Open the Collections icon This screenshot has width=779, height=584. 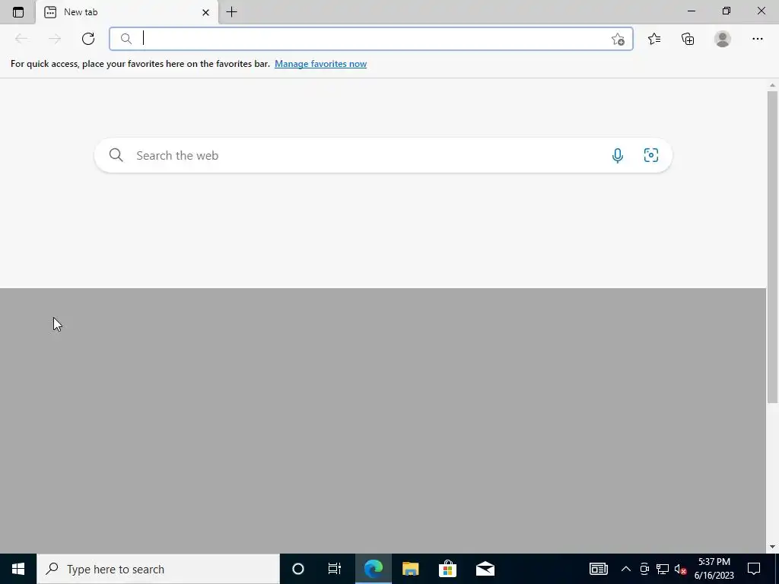pyautogui.click(x=688, y=39)
